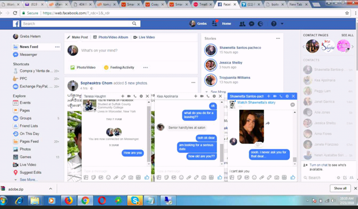Click Photo/Video button in composer
358x209 pixels.
83,68
